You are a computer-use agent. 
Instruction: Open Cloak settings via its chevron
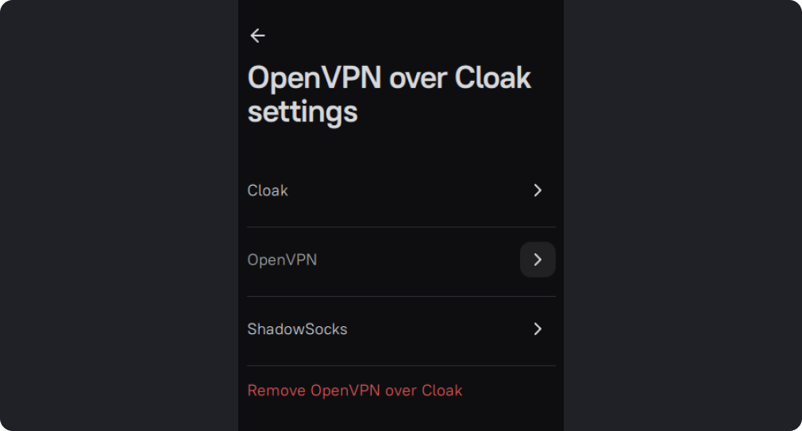pos(538,190)
